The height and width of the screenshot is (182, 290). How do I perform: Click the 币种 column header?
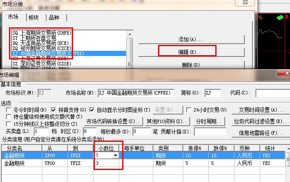coord(247,148)
